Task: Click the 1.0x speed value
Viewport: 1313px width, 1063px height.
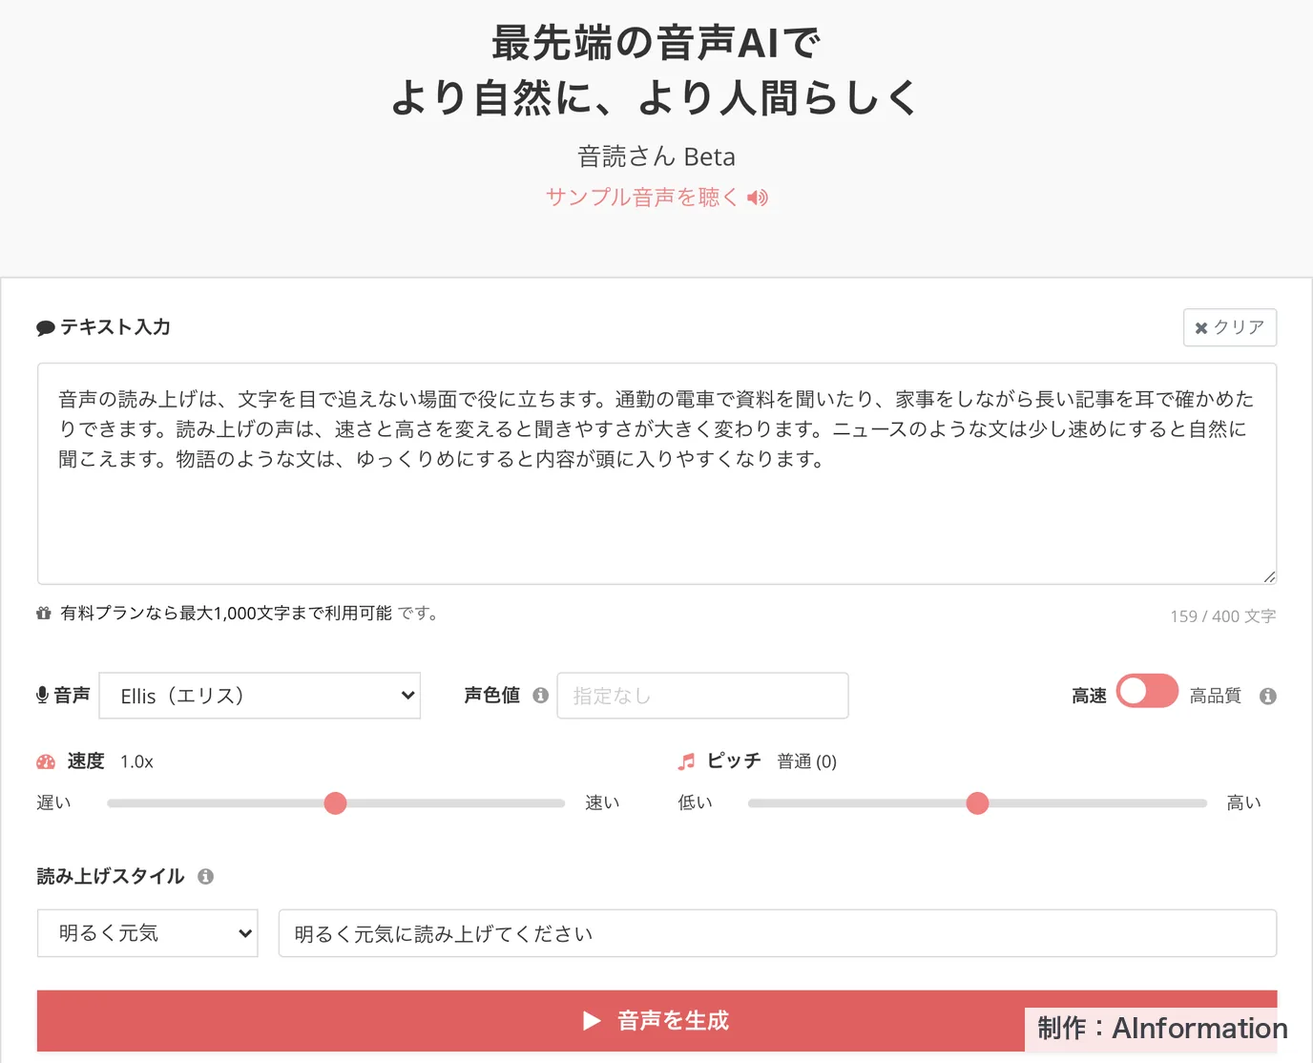Action: [x=136, y=761]
